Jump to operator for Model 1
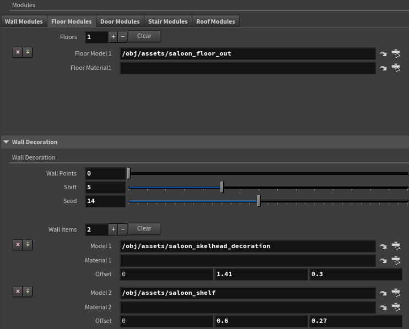The height and width of the screenshot is (329, 409). pyautogui.click(x=383, y=246)
